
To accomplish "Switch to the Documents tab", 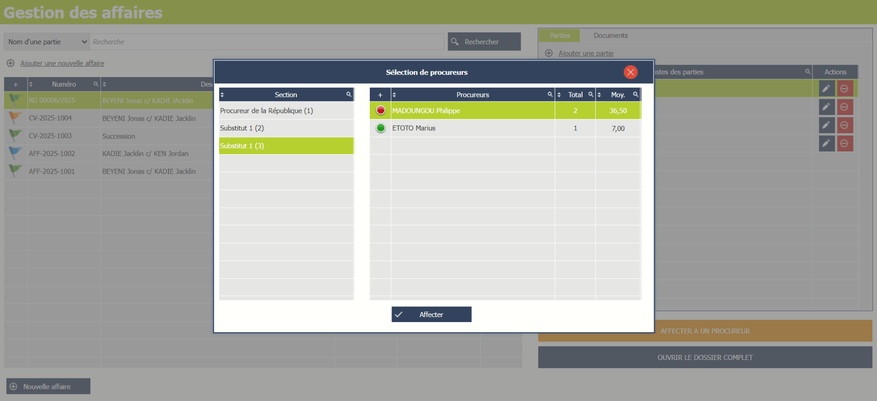I will pos(610,36).
